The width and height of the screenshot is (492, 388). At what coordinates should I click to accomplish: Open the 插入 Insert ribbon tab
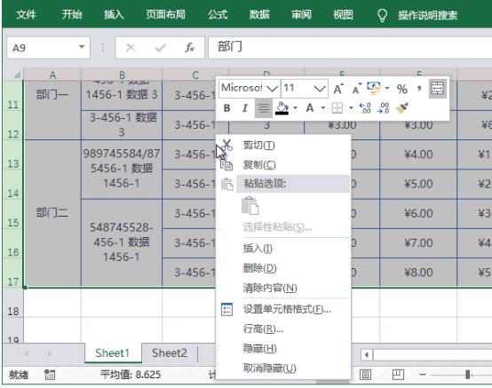point(114,14)
